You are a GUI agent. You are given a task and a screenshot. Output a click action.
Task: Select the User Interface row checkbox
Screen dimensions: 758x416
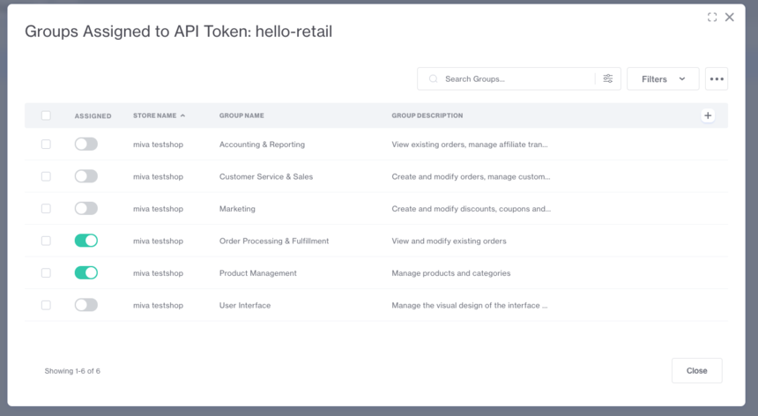click(46, 305)
